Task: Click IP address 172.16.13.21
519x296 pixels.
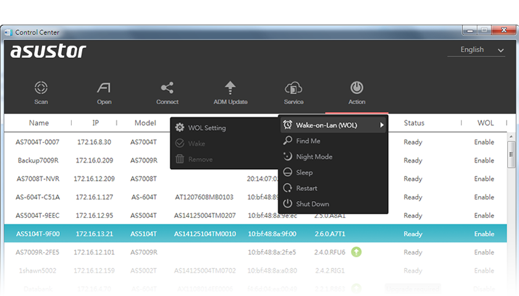Action: click(x=95, y=234)
